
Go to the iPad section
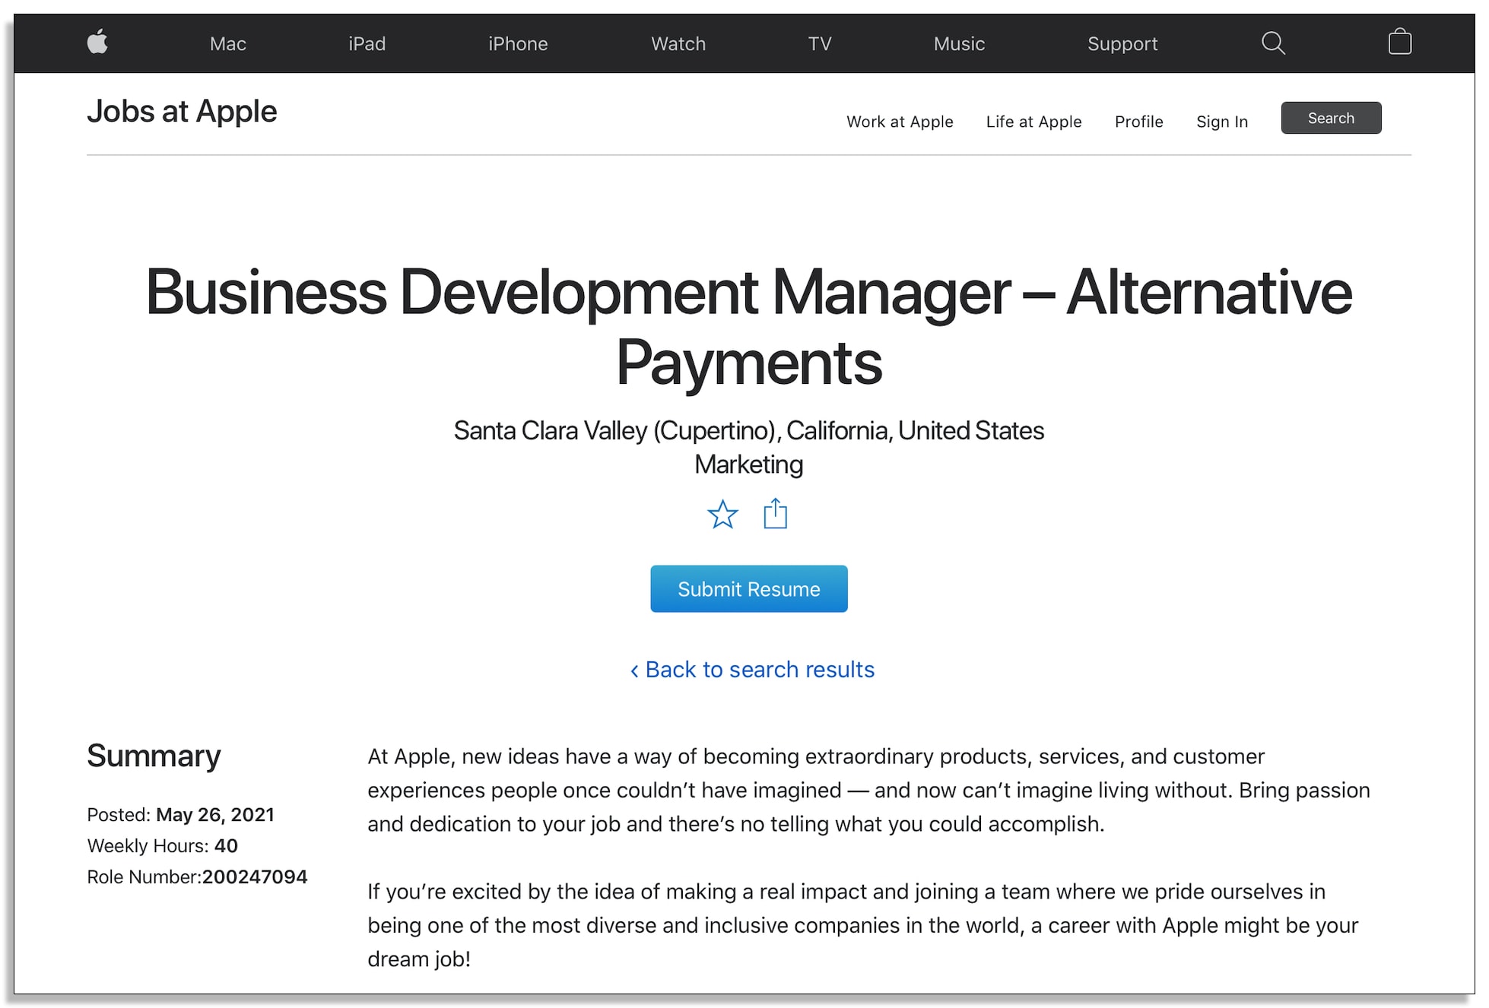[367, 44]
